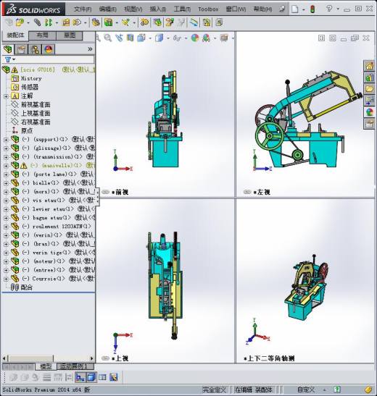This screenshot has height=396, width=377.
Task: Click the rebuild traffic light icon
Action: click(x=312, y=9)
